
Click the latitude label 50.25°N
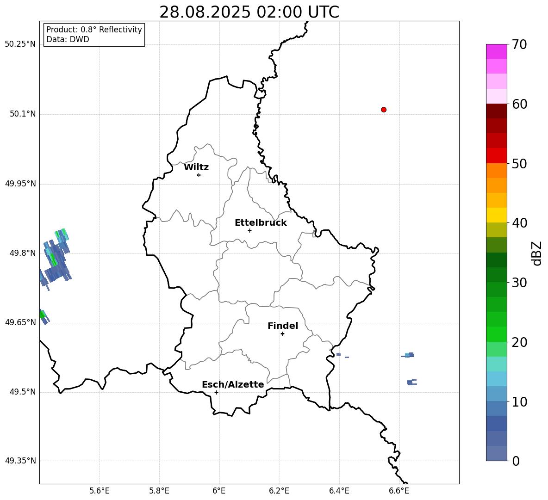[x=20, y=44]
